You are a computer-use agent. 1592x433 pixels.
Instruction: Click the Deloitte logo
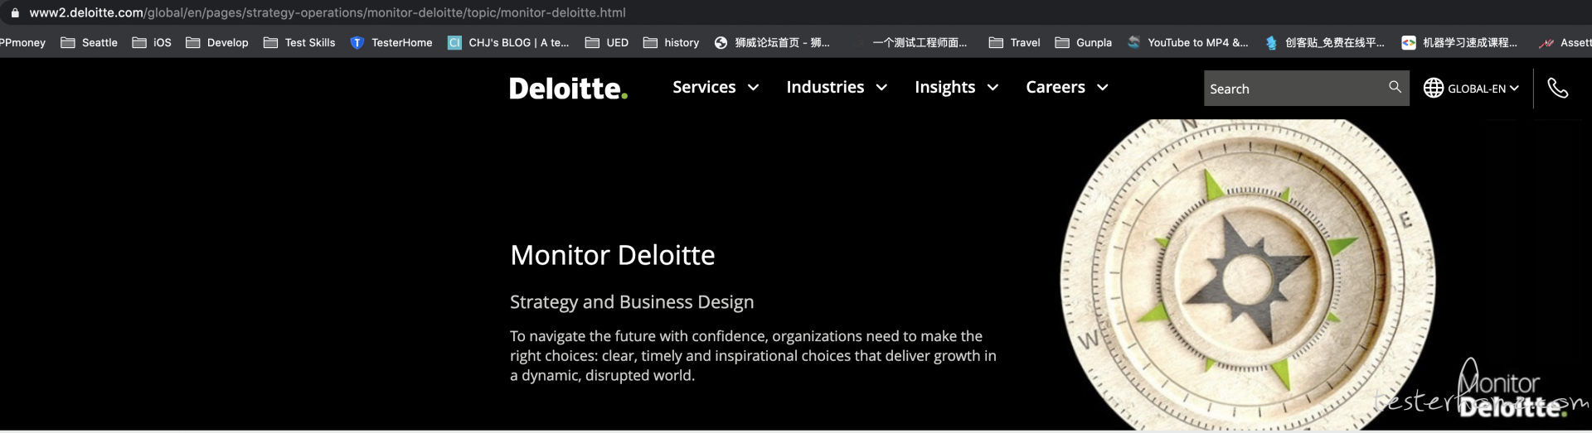[x=568, y=89]
